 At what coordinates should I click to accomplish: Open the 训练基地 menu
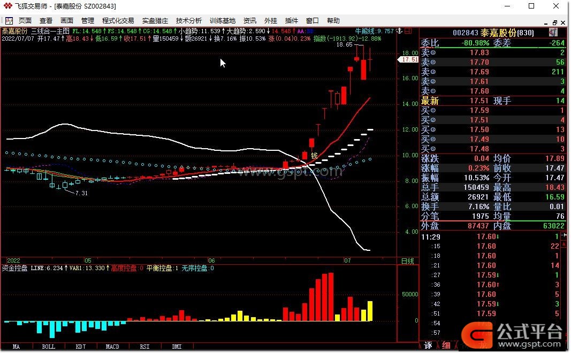click(223, 21)
